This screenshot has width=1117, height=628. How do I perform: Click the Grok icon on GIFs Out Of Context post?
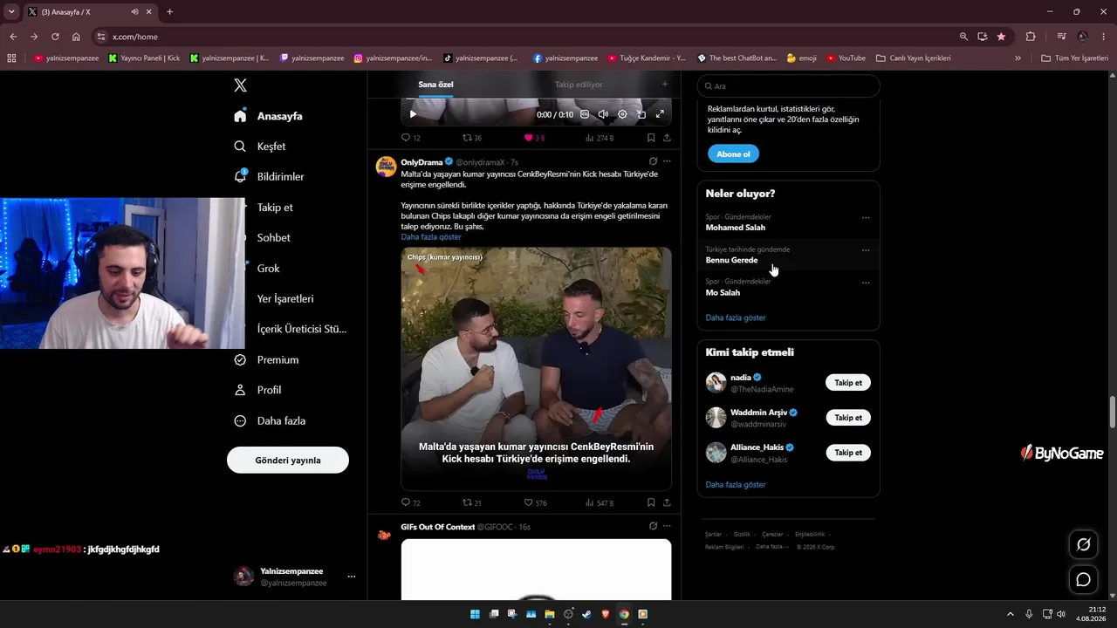point(653,526)
